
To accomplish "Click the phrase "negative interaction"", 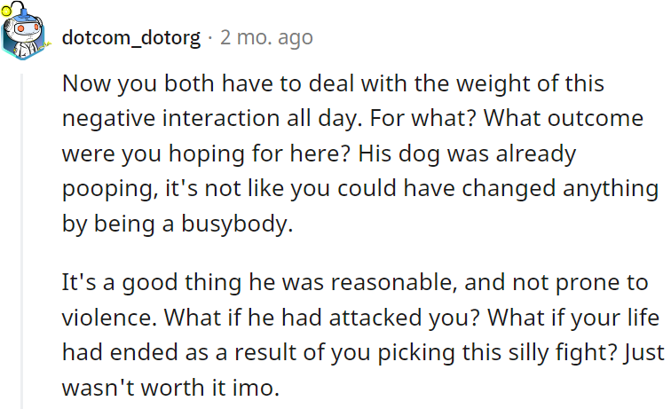I will click(197, 118).
